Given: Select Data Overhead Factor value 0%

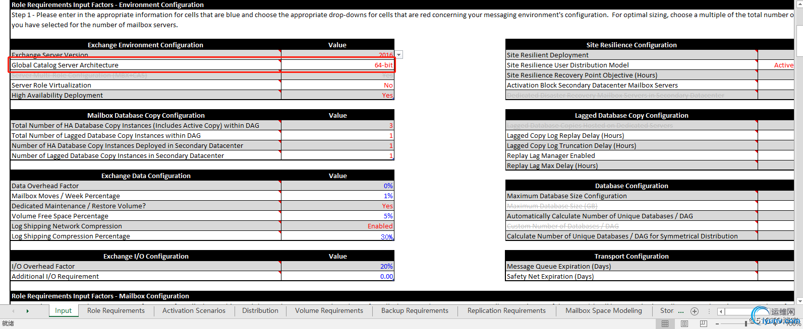Looking at the screenshot, I should point(337,186).
